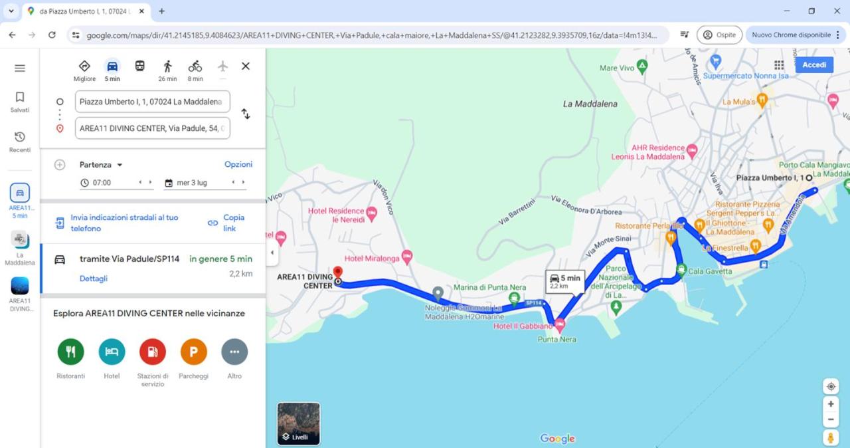
Task: Collapse the side panel with arrow
Action: 272,253
